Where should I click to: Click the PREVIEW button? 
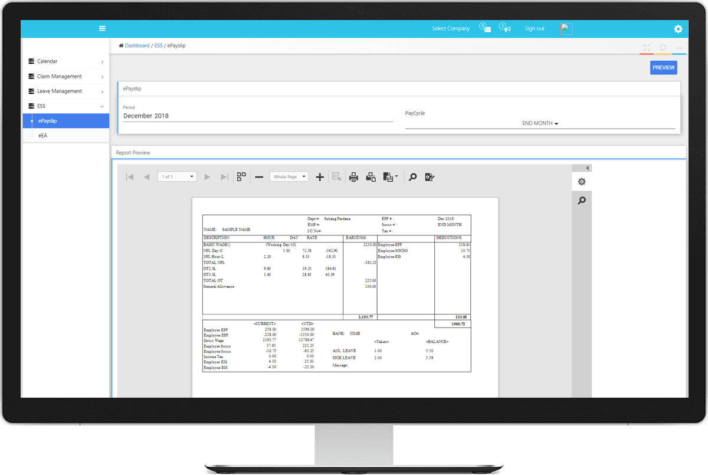[x=663, y=67]
